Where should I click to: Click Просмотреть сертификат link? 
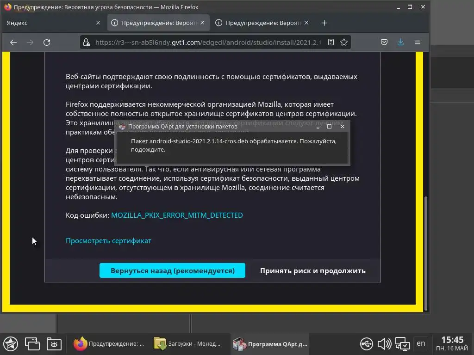(108, 241)
